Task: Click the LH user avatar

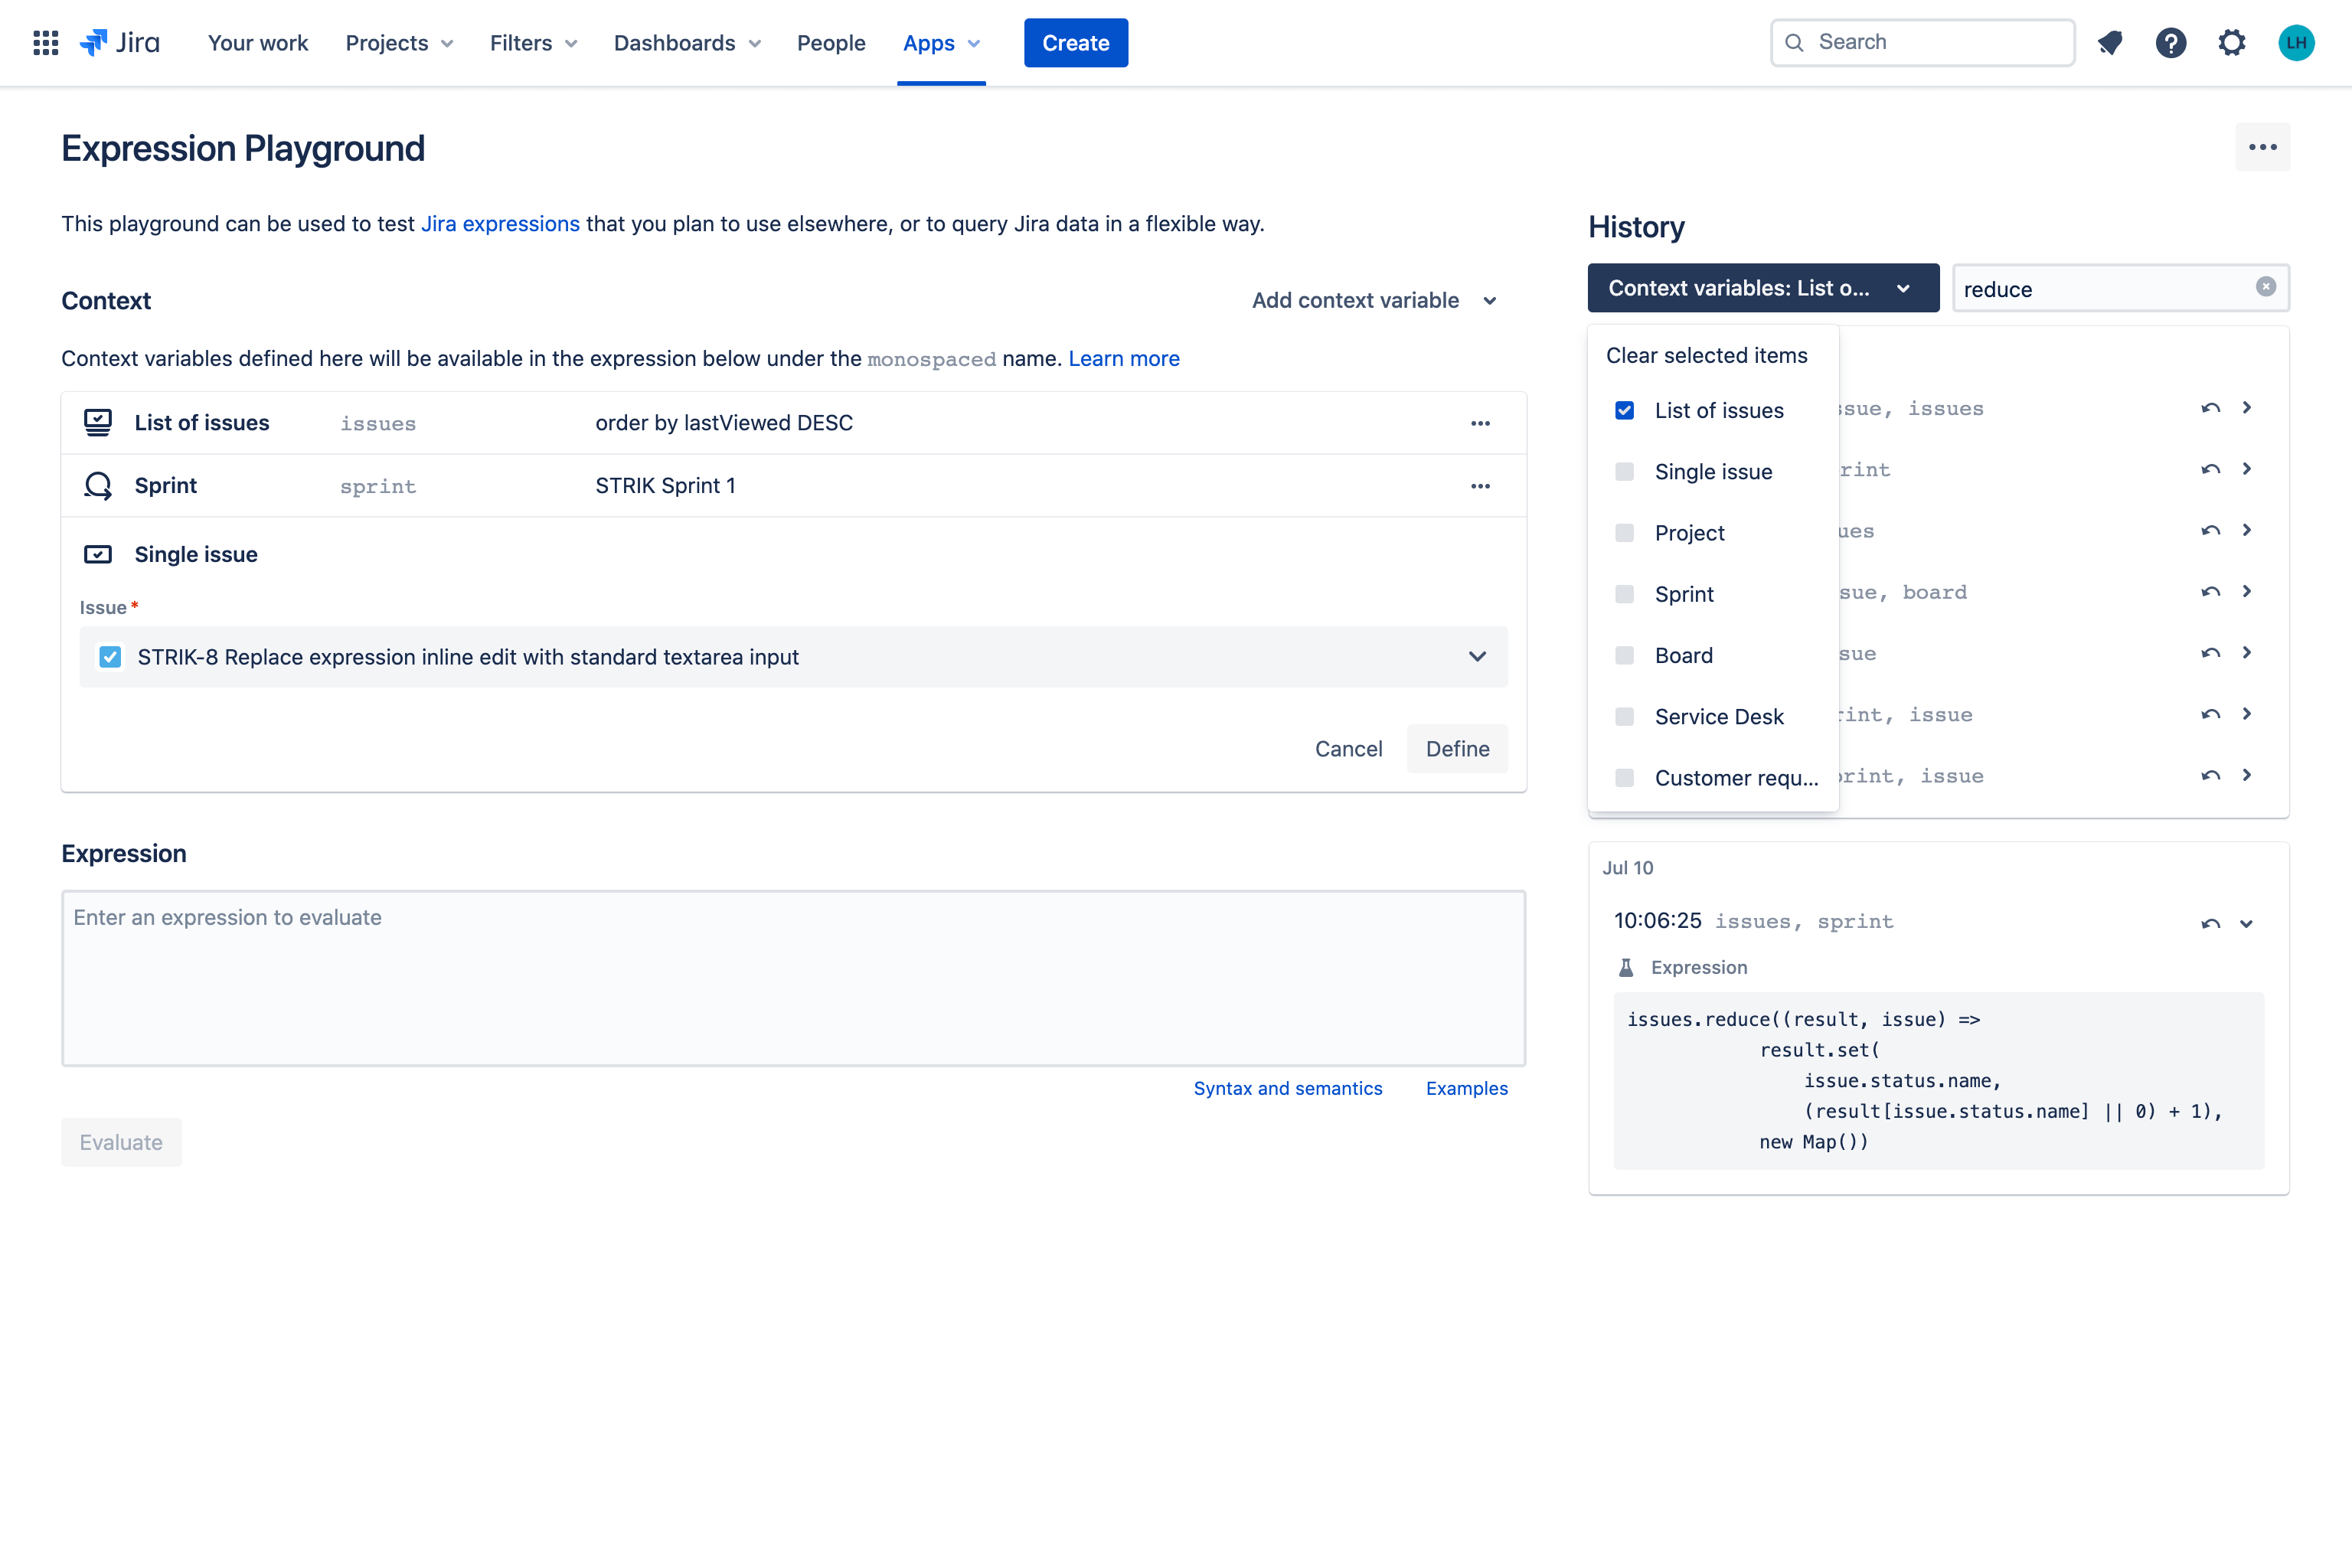Action: point(2296,43)
